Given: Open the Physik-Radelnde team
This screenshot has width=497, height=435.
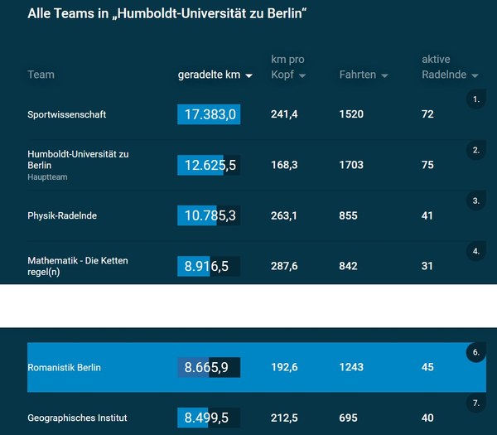Looking at the screenshot, I should click(x=62, y=215).
